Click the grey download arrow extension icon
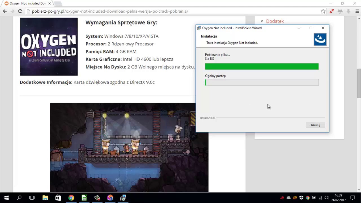The width and height of the screenshot is (361, 203). click(x=349, y=11)
